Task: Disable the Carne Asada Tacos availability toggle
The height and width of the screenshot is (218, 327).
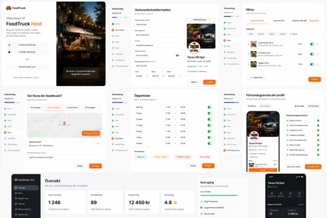Action: coord(312,44)
